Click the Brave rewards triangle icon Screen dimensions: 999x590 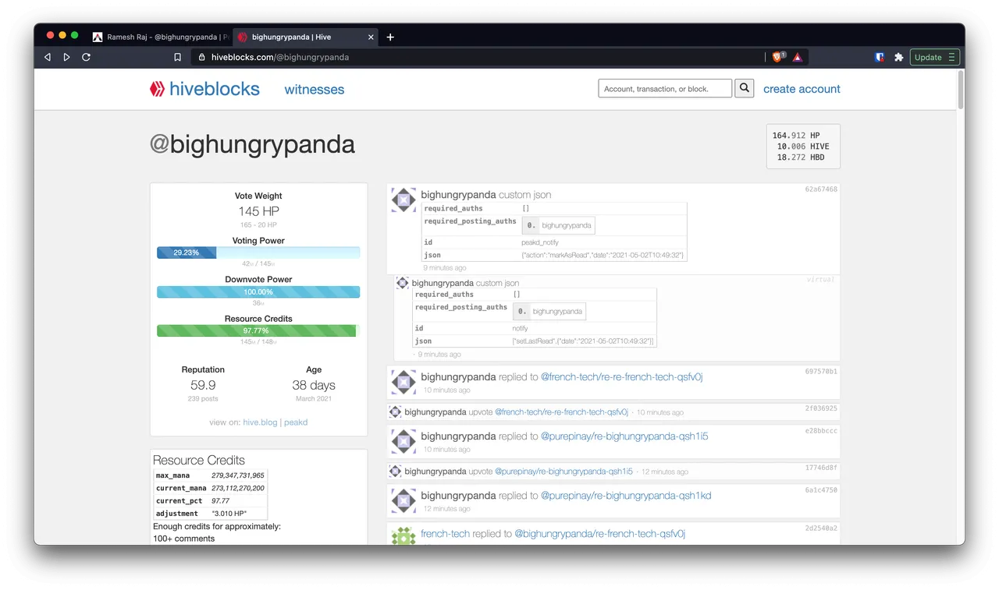(797, 57)
